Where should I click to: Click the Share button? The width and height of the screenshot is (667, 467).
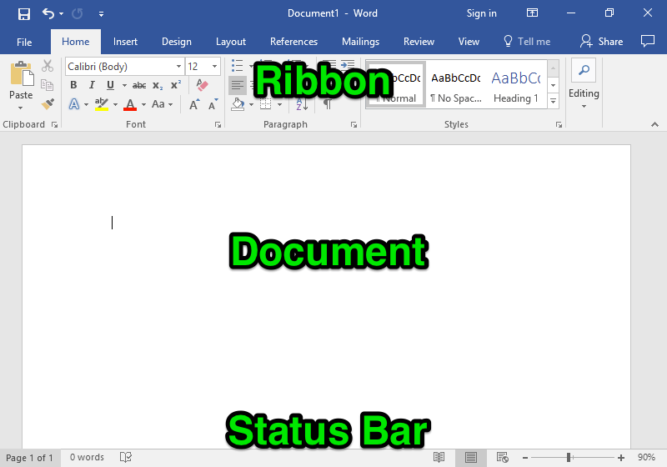602,42
